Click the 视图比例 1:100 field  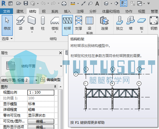(x=41, y=92)
